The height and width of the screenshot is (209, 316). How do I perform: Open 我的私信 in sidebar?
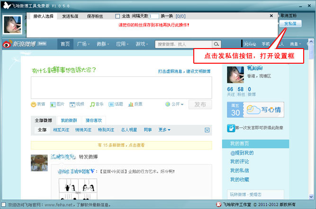click(x=240, y=170)
